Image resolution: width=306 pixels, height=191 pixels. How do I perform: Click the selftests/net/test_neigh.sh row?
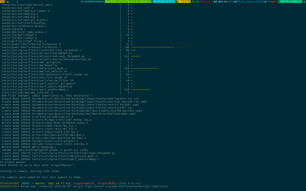(67, 78)
